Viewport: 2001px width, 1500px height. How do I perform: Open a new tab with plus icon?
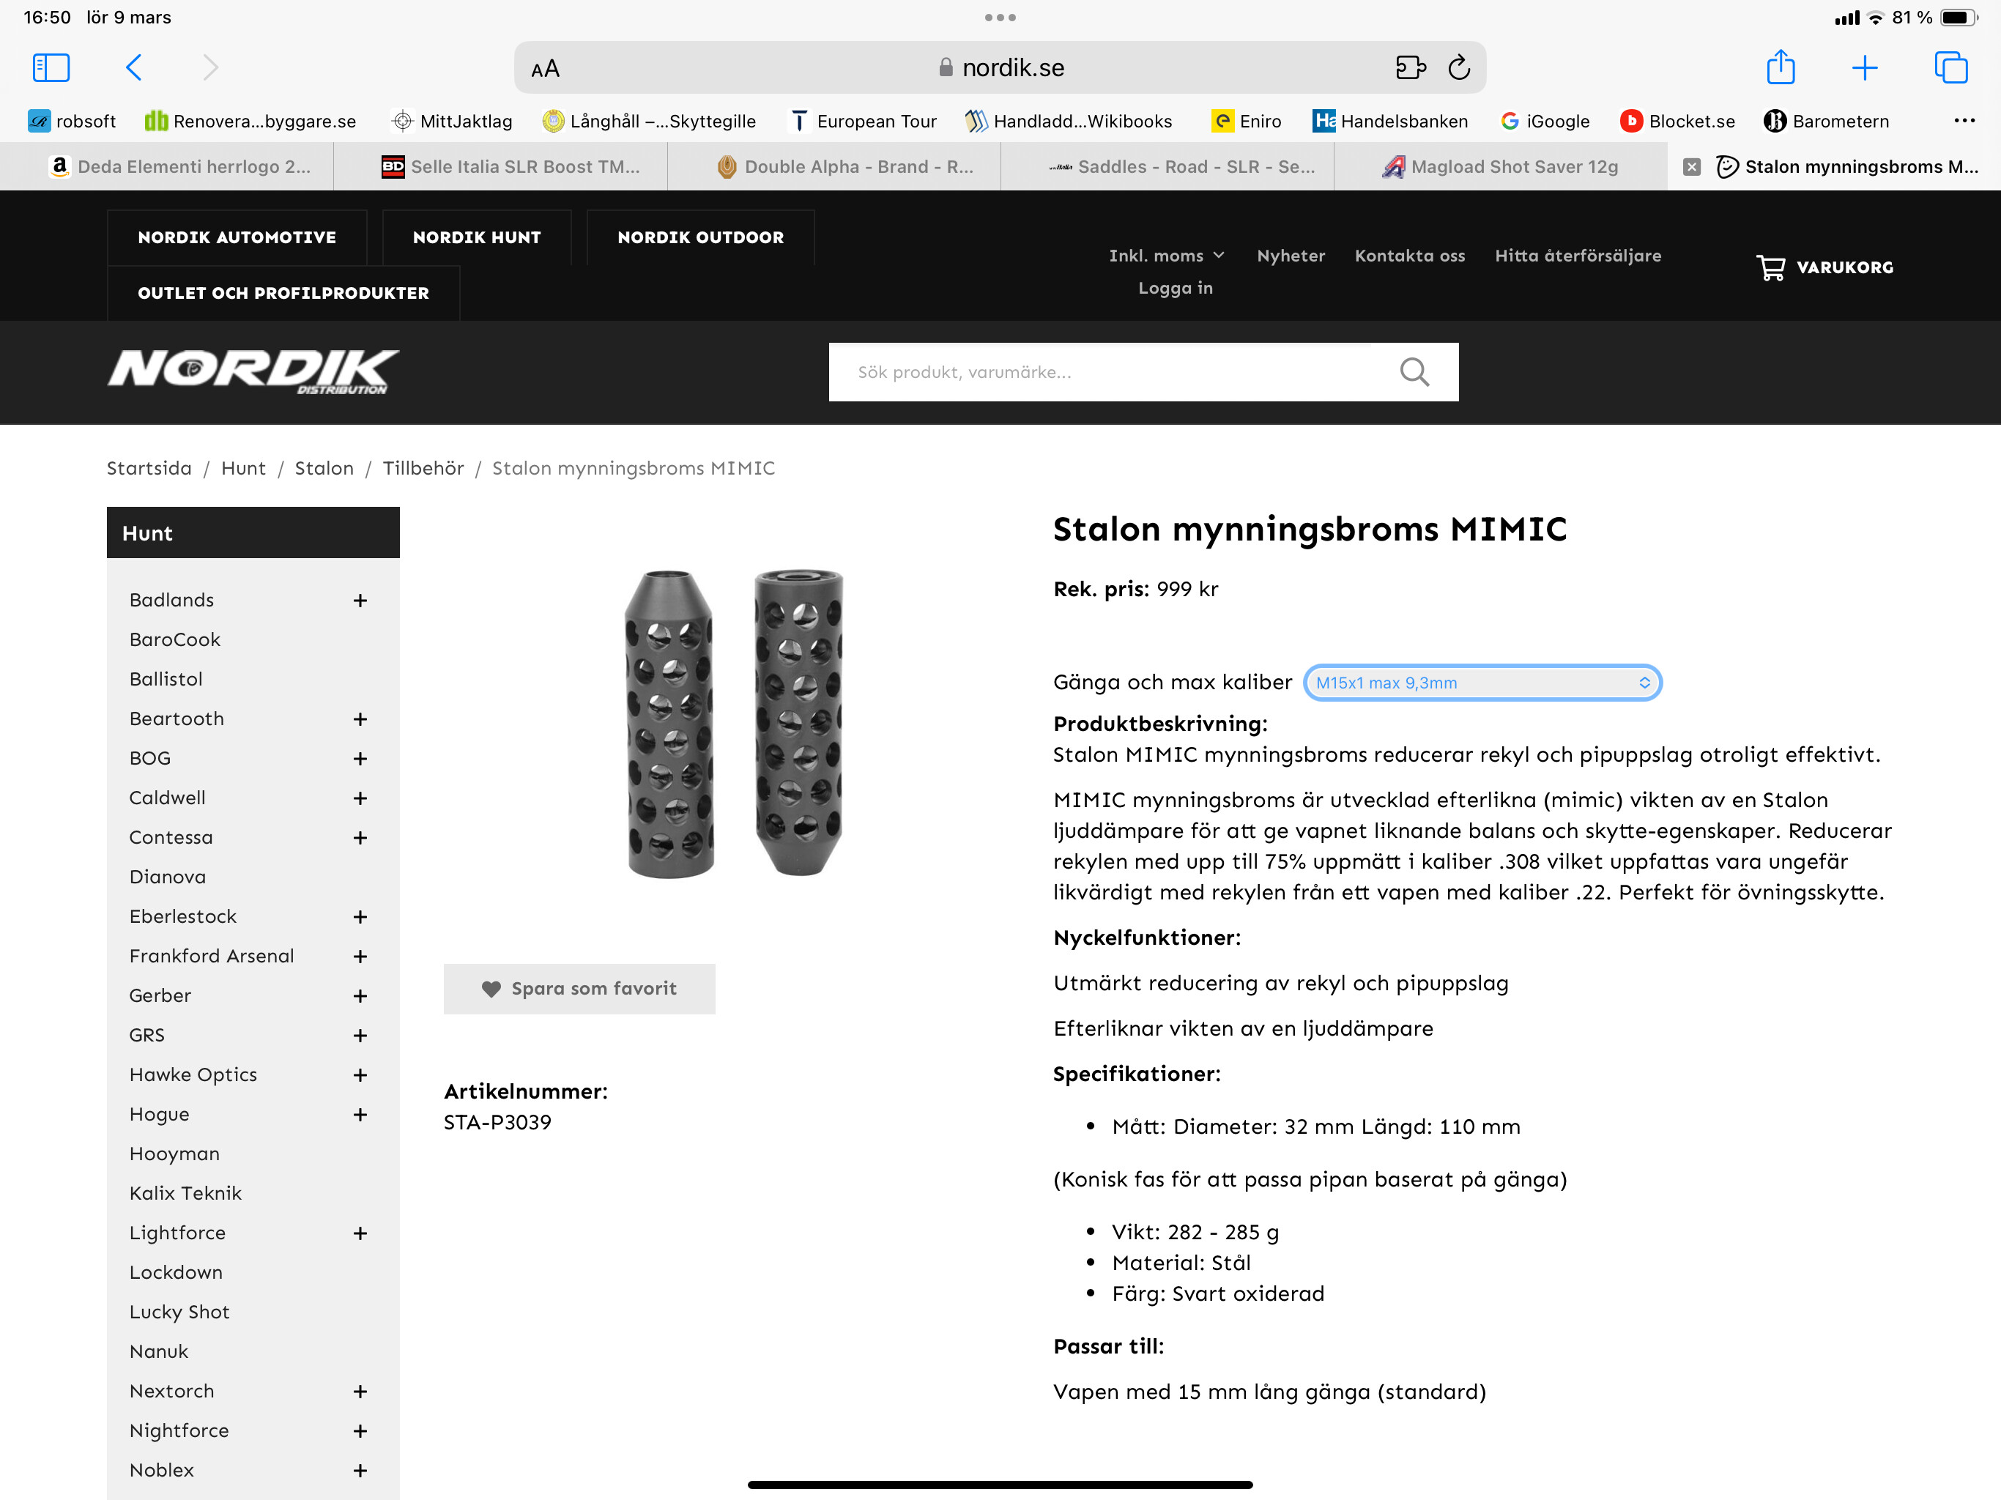tap(1865, 68)
